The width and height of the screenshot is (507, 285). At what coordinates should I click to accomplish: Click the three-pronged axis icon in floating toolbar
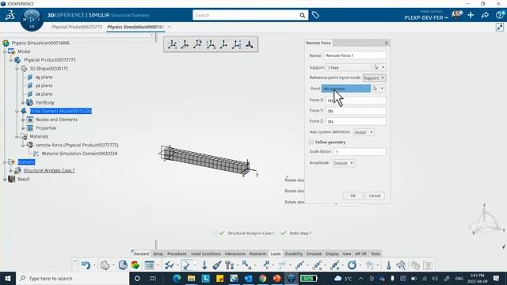pyautogui.click(x=250, y=44)
